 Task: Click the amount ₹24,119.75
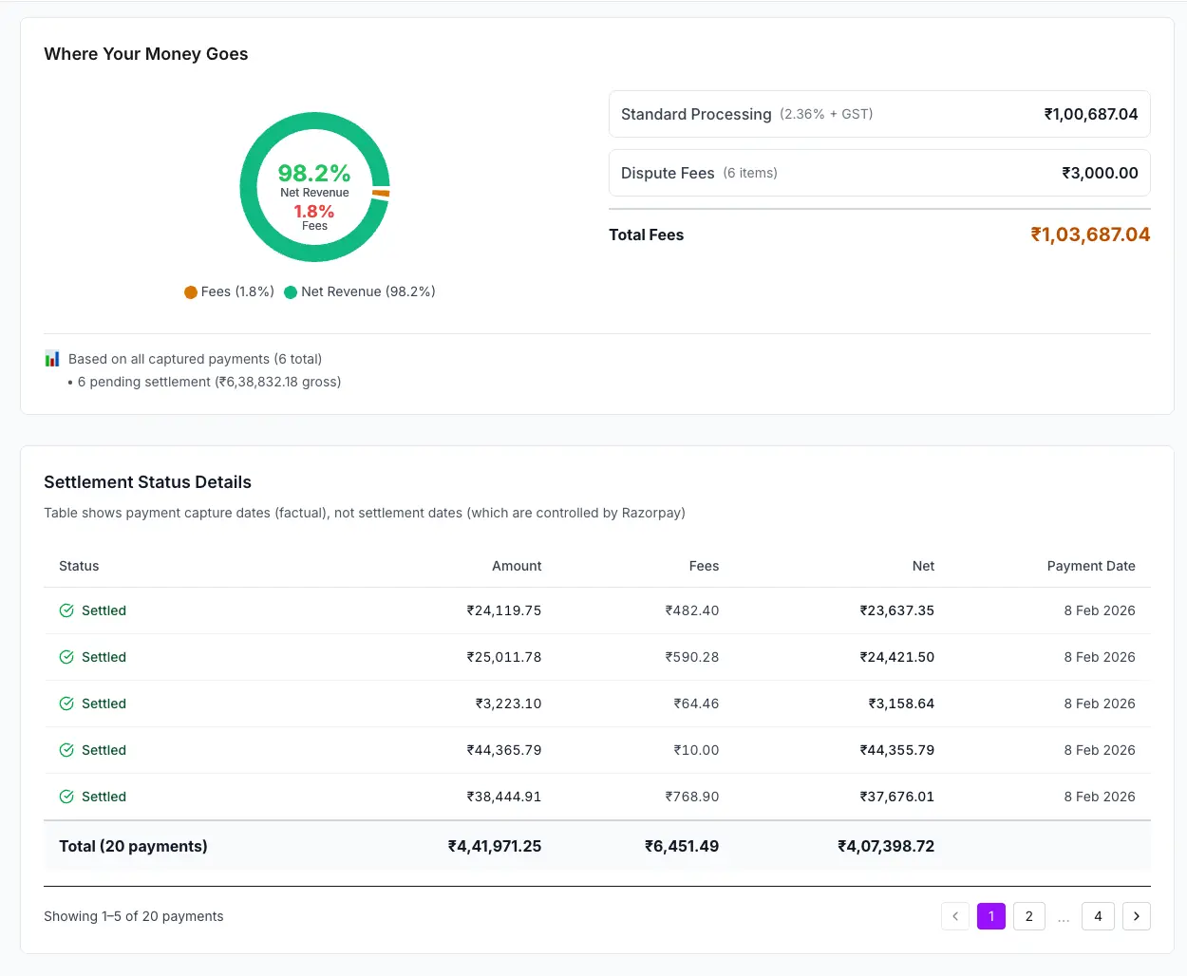pos(504,610)
